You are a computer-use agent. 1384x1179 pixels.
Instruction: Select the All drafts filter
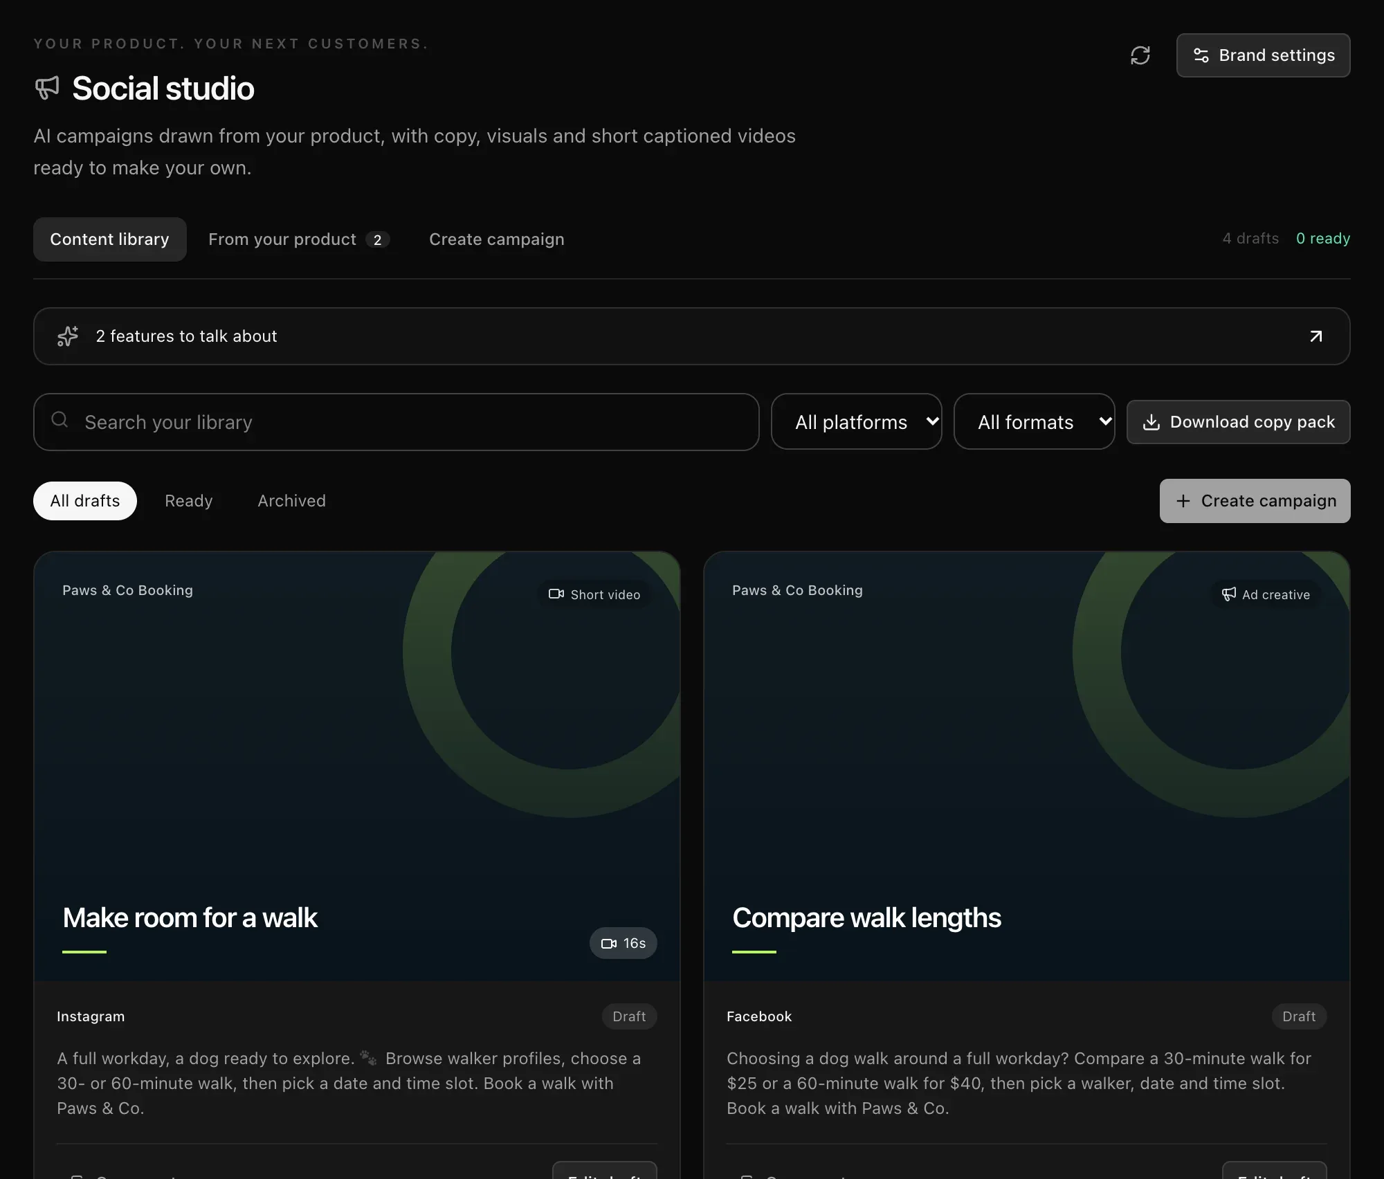click(85, 501)
